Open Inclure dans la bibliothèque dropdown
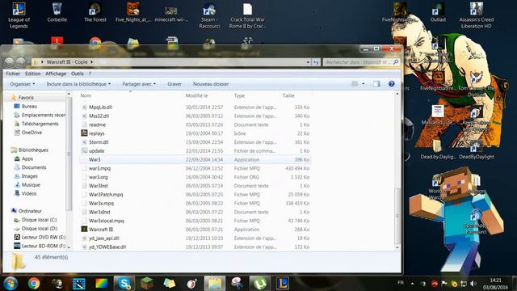 pyautogui.click(x=78, y=84)
